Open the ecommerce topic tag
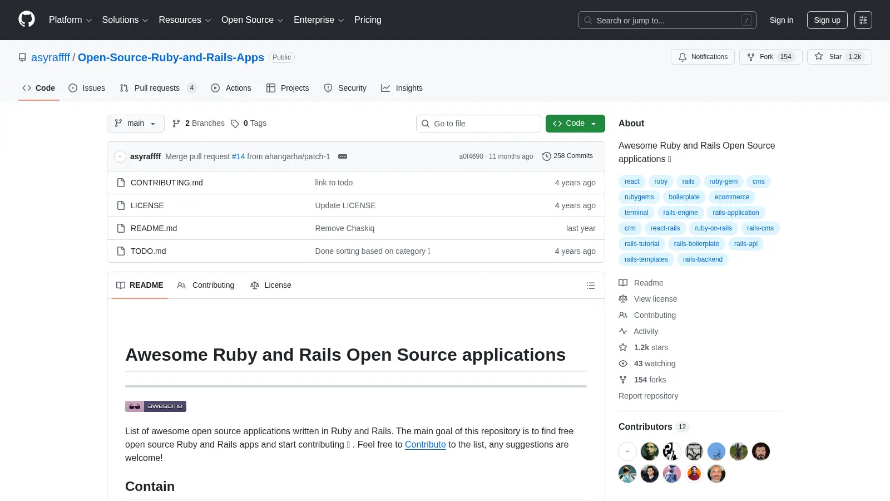This screenshot has width=890, height=501. [x=731, y=197]
